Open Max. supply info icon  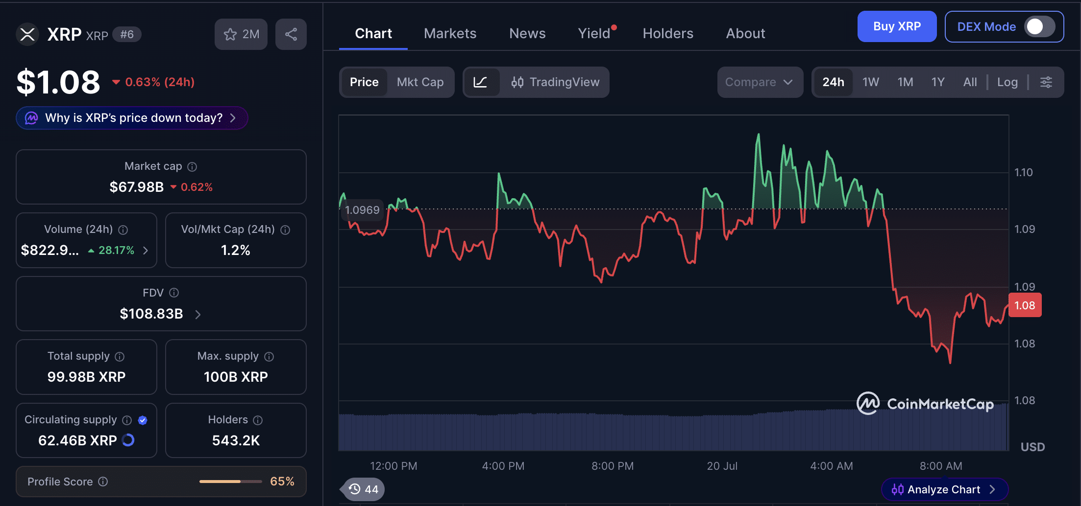269,357
